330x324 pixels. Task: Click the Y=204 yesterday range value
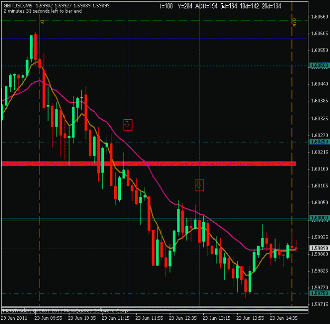click(185, 6)
